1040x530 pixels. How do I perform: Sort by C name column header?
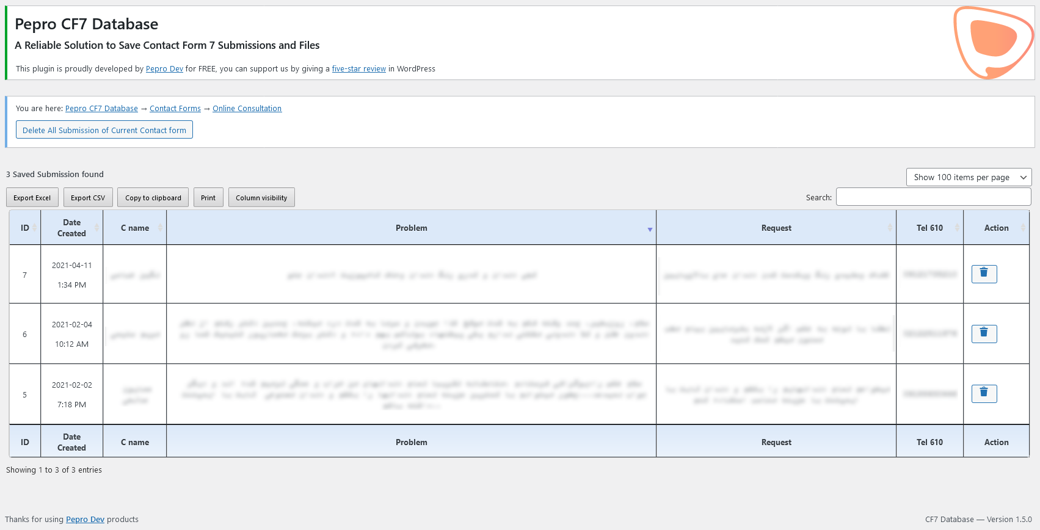tap(135, 228)
